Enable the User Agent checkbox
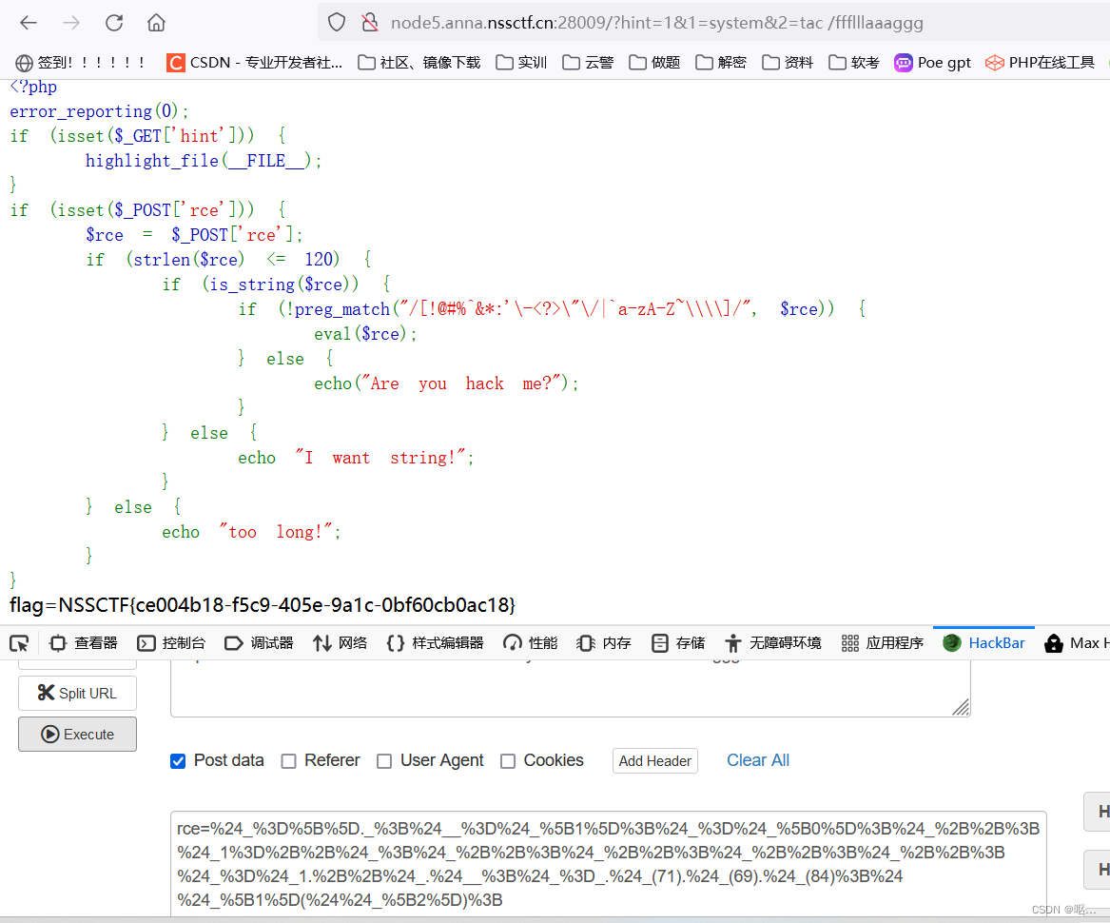The height and width of the screenshot is (923, 1110). pos(384,761)
